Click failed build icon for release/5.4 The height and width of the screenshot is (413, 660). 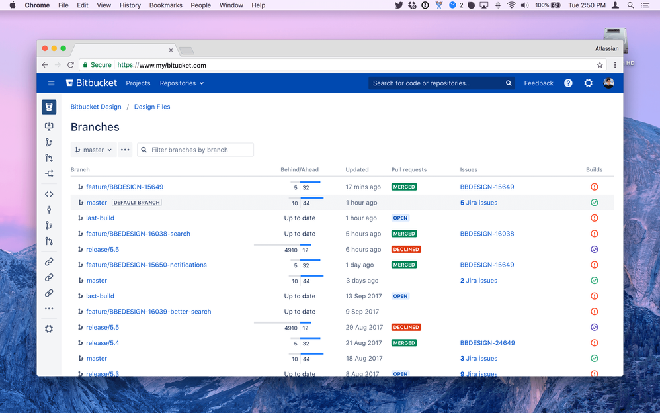[x=595, y=343]
